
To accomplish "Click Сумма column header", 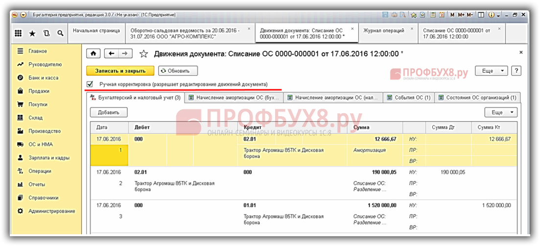I will (x=375, y=127).
